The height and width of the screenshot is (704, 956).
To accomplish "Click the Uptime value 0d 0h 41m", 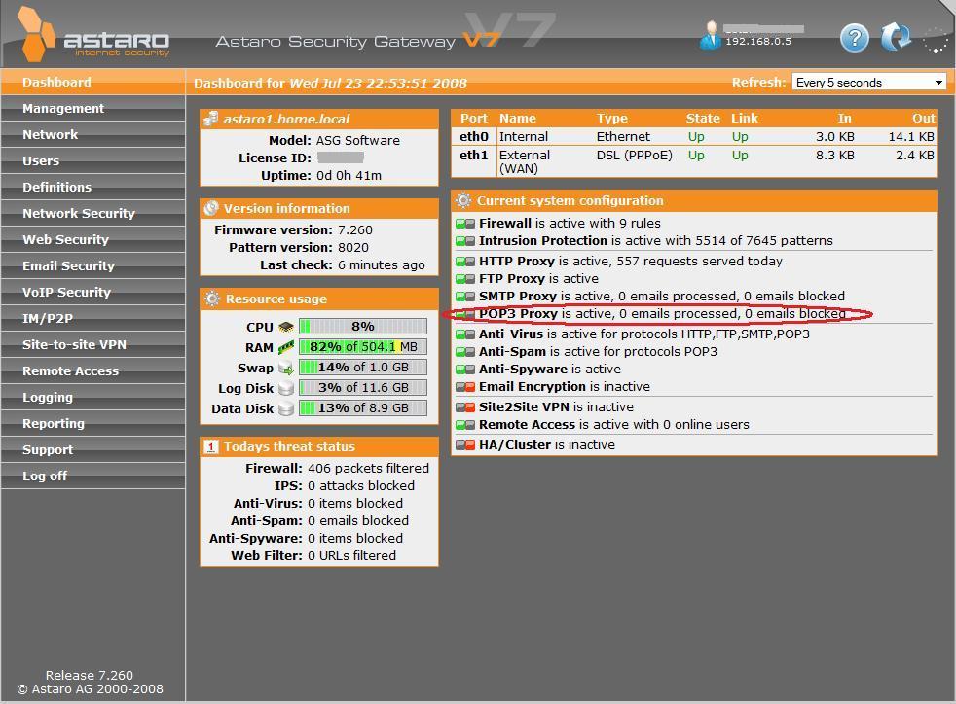I will [349, 176].
